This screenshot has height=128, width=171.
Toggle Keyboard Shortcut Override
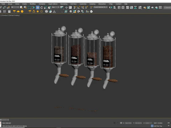click(71, 7)
